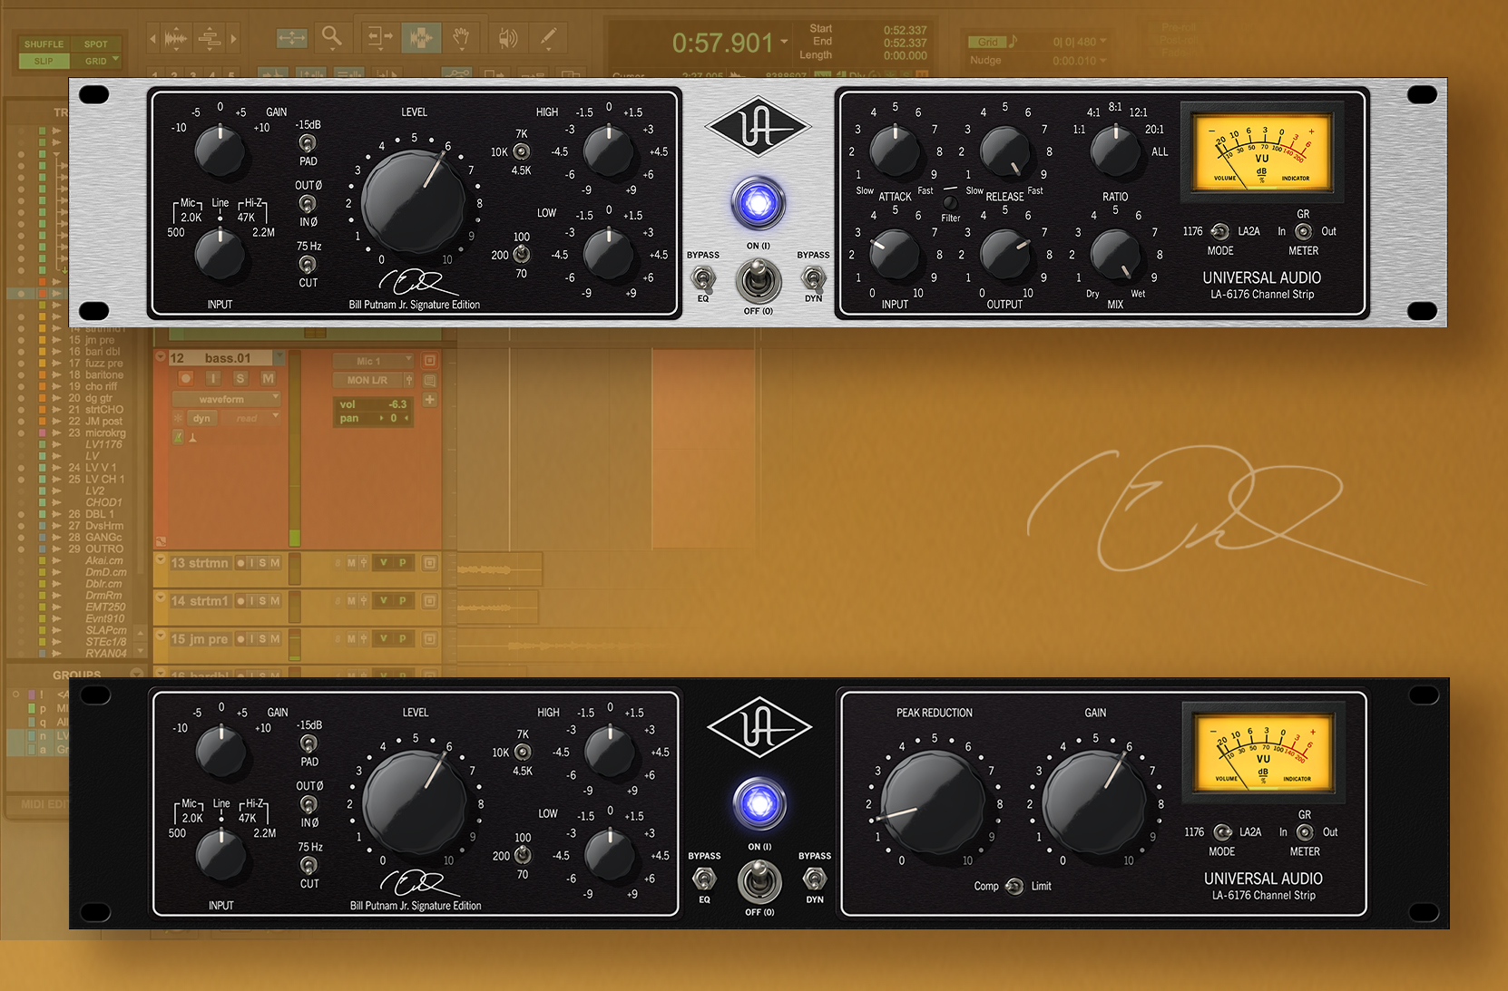Screen dimensions: 1508x991
Task: Select the Pencil tool
Action: pyautogui.click(x=548, y=37)
